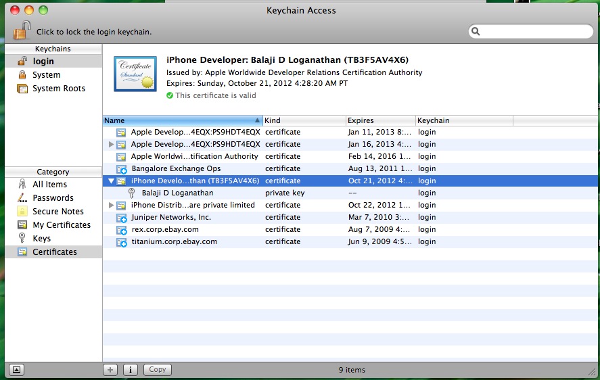Toggle the keychains pane show/hide button
600x380 pixels.
tap(16, 370)
